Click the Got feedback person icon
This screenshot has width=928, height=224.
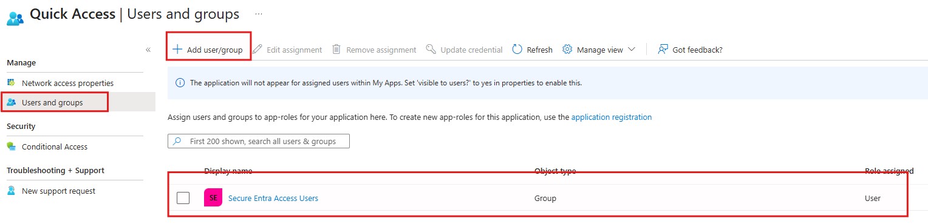point(663,49)
